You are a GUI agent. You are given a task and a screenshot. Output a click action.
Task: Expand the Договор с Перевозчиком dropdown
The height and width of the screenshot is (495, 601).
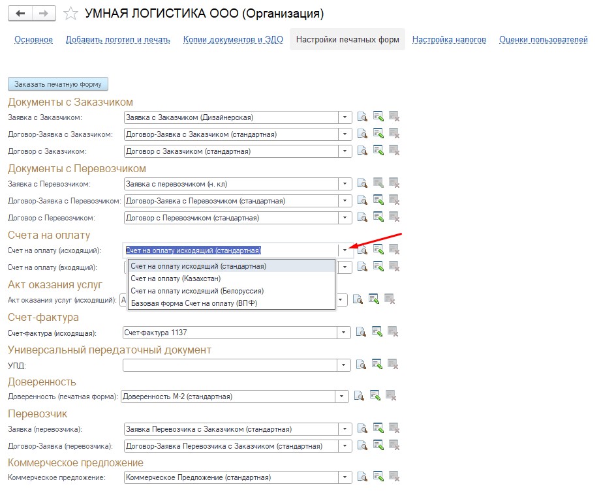[345, 218]
